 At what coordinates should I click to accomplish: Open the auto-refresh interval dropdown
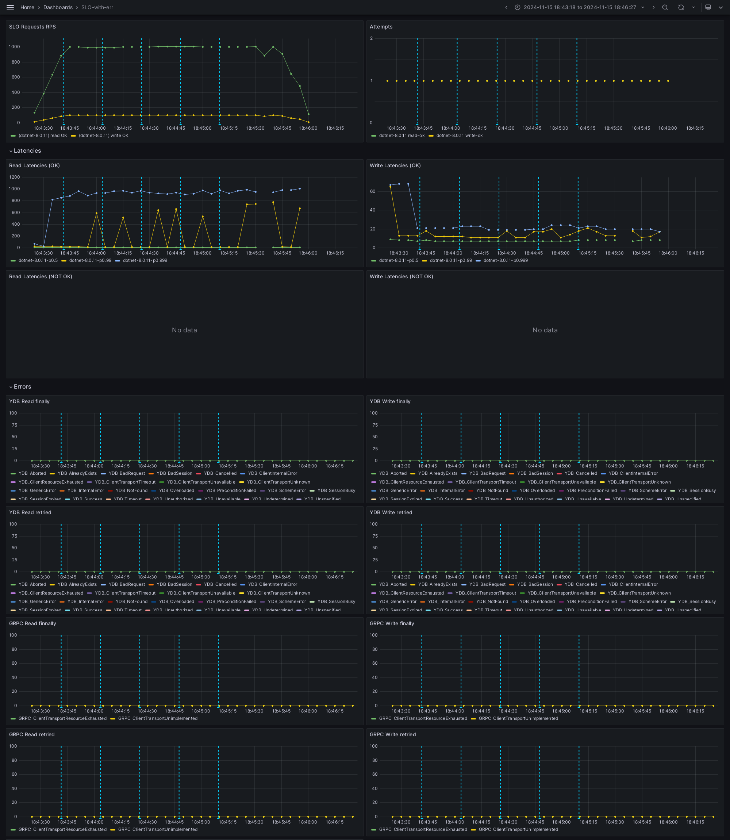point(693,7)
